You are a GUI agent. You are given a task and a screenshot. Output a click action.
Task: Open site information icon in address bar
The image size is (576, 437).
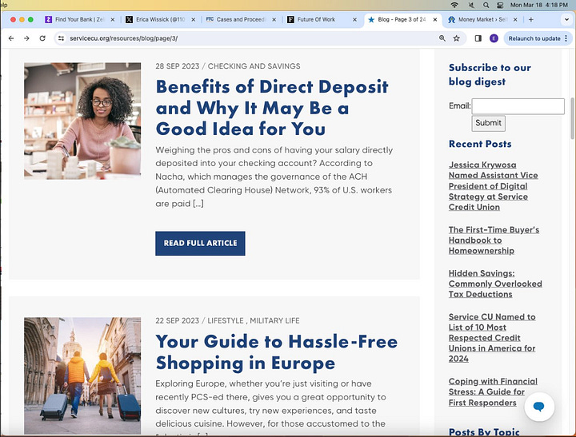point(61,38)
